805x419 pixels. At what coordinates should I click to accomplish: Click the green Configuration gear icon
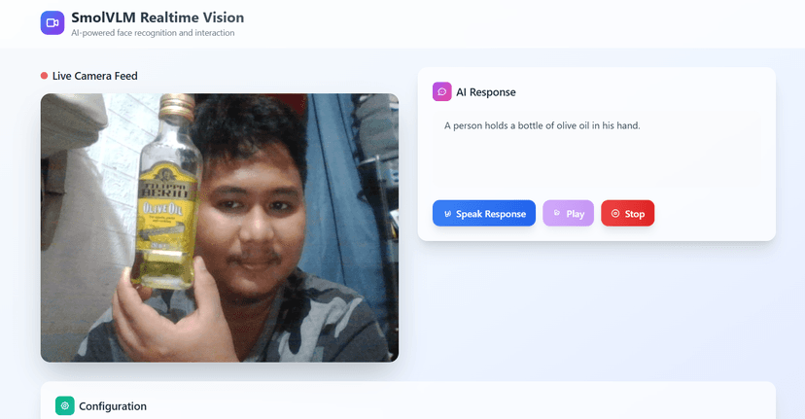point(65,405)
